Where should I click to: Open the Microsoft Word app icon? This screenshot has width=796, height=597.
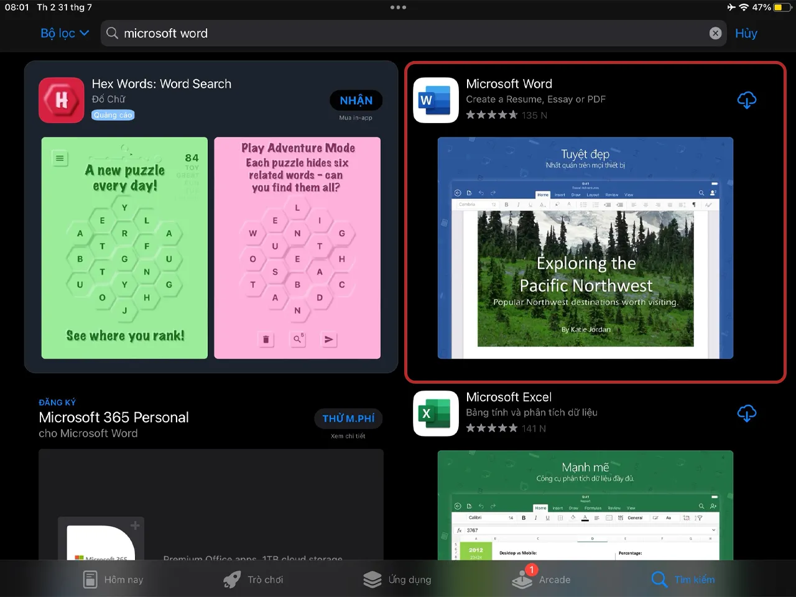435,100
